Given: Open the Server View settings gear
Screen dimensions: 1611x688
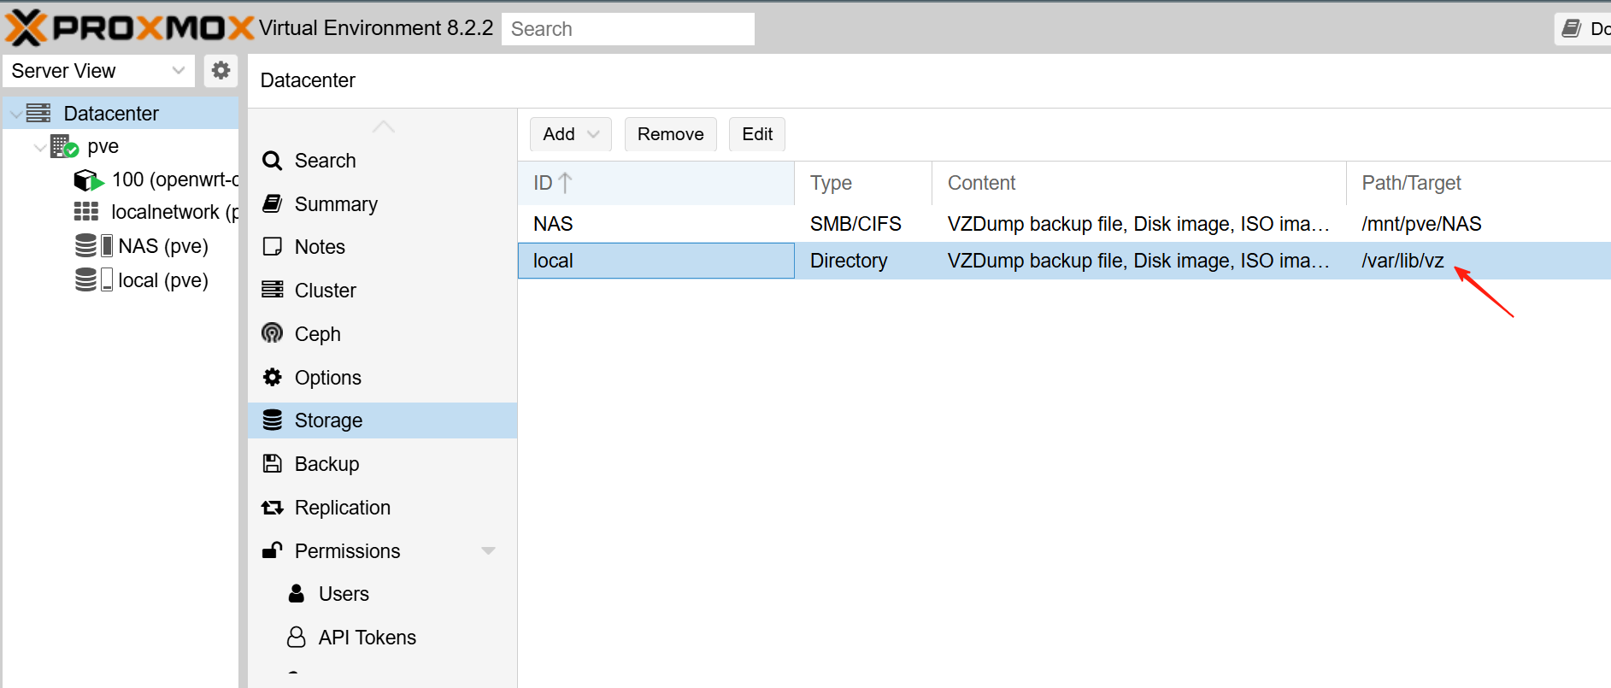Looking at the screenshot, I should pos(220,70).
